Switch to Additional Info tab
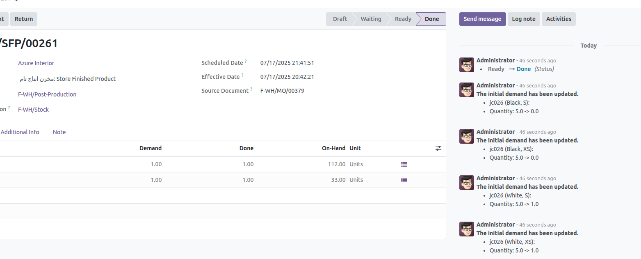The image size is (641, 259). click(x=20, y=132)
